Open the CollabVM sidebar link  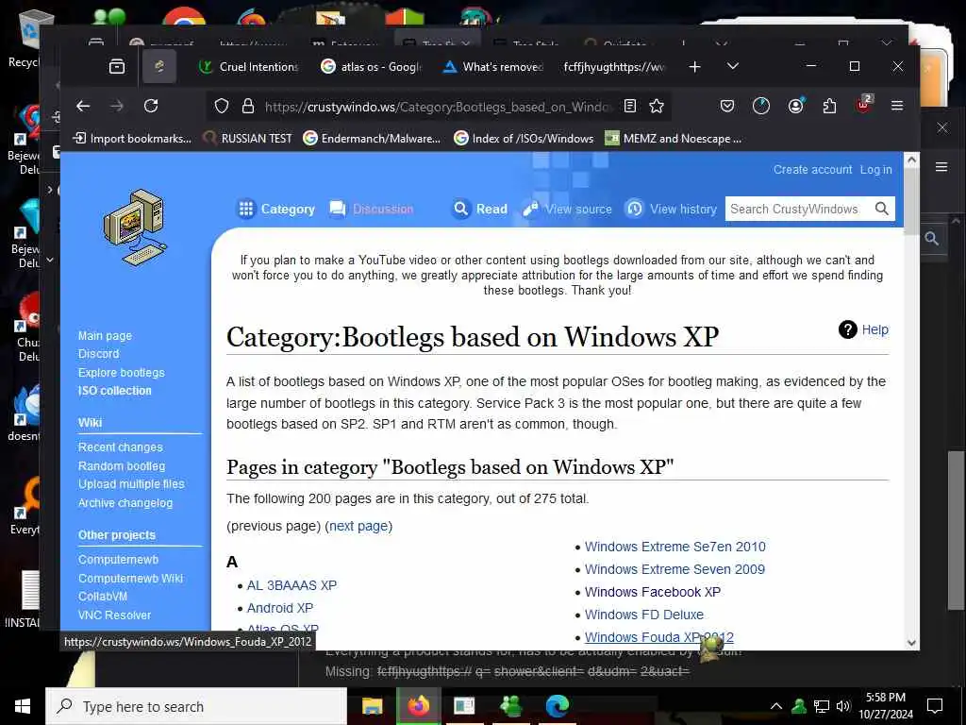pos(102,597)
